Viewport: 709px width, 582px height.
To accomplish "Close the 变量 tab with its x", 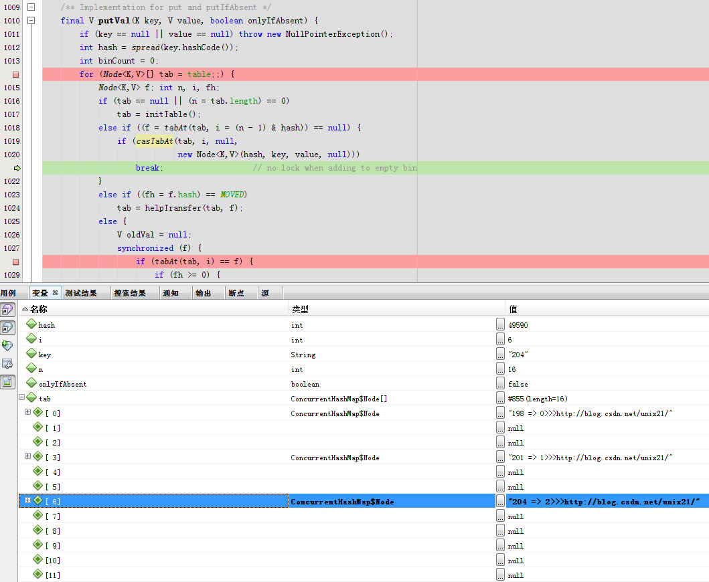I will point(55,293).
